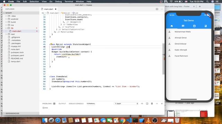Image resolution: width=222 pixels, height=124 pixels.
Task: Open Calendar in the dock
Action: 77,120
